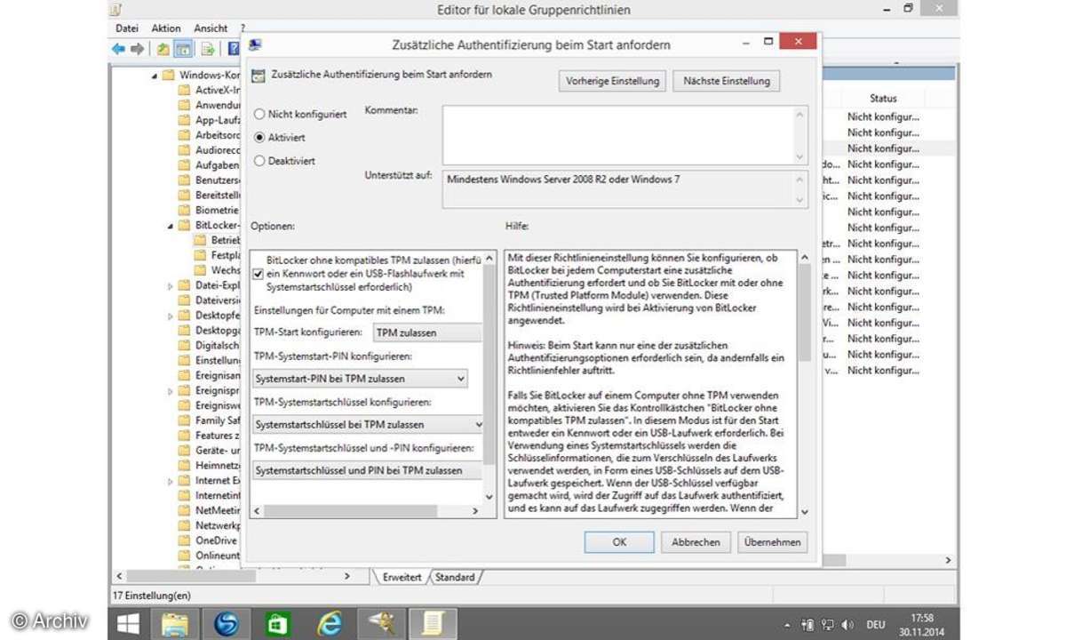
Task: Switch to the Group Policy Editor taskbar icon
Action: pyautogui.click(x=434, y=624)
